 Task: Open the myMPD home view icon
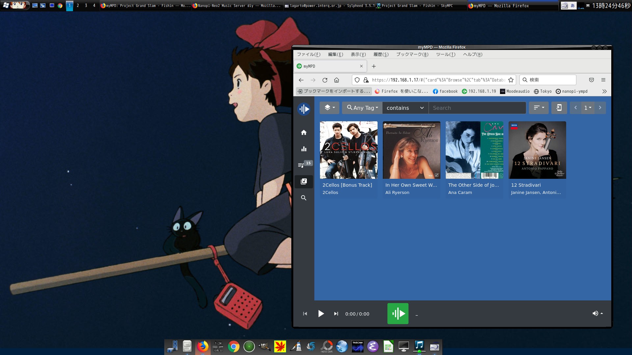point(303,132)
